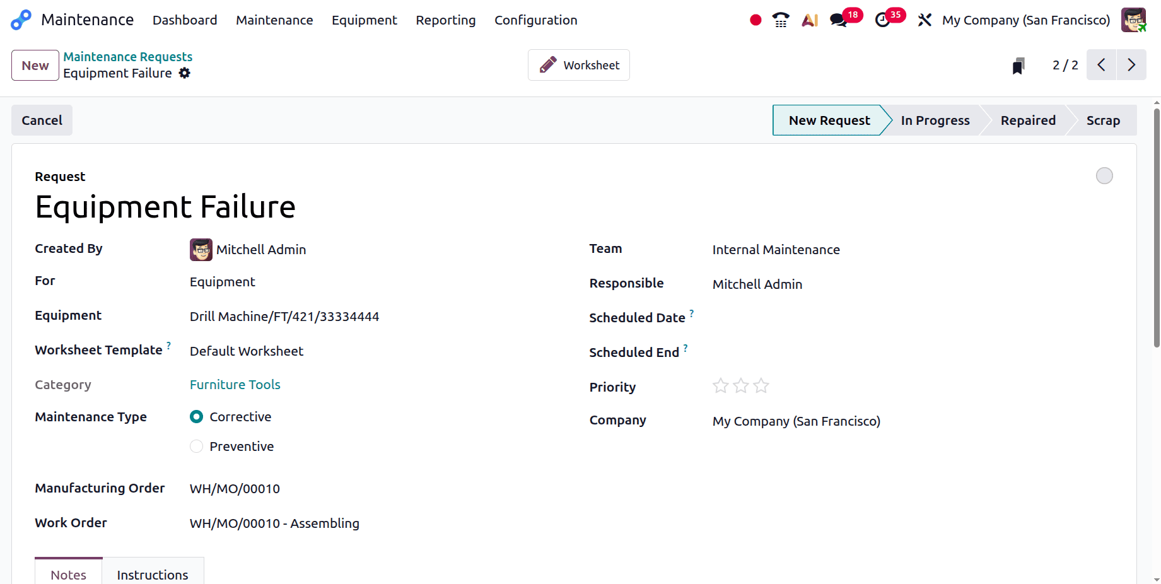Click the Scheduled Date help question mark

coord(692,313)
